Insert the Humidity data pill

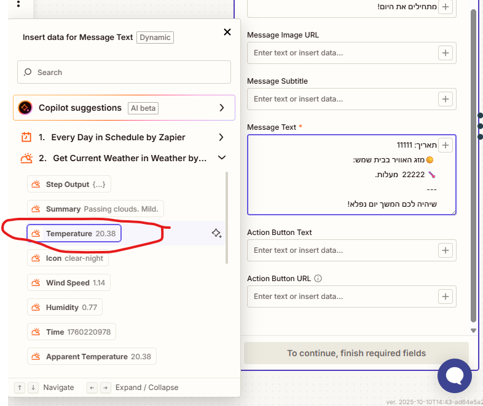(65, 308)
